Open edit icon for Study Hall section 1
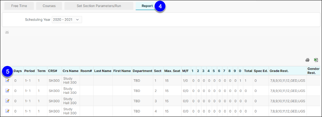 [7, 80]
